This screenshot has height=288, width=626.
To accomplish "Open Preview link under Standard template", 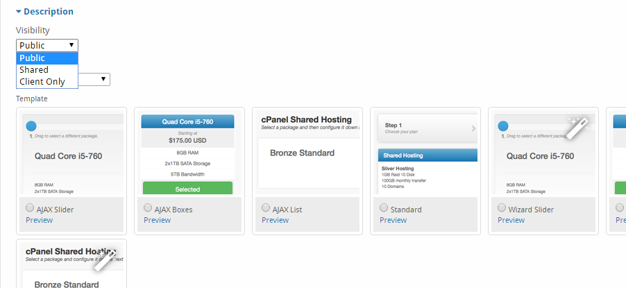I will tap(393, 220).
